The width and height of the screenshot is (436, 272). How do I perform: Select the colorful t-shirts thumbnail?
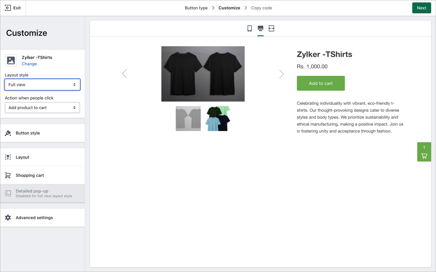[218, 118]
